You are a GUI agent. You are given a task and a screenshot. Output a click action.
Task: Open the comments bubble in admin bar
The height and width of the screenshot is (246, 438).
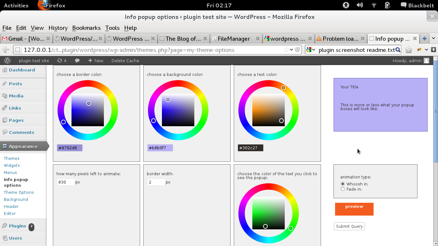[x=77, y=61]
